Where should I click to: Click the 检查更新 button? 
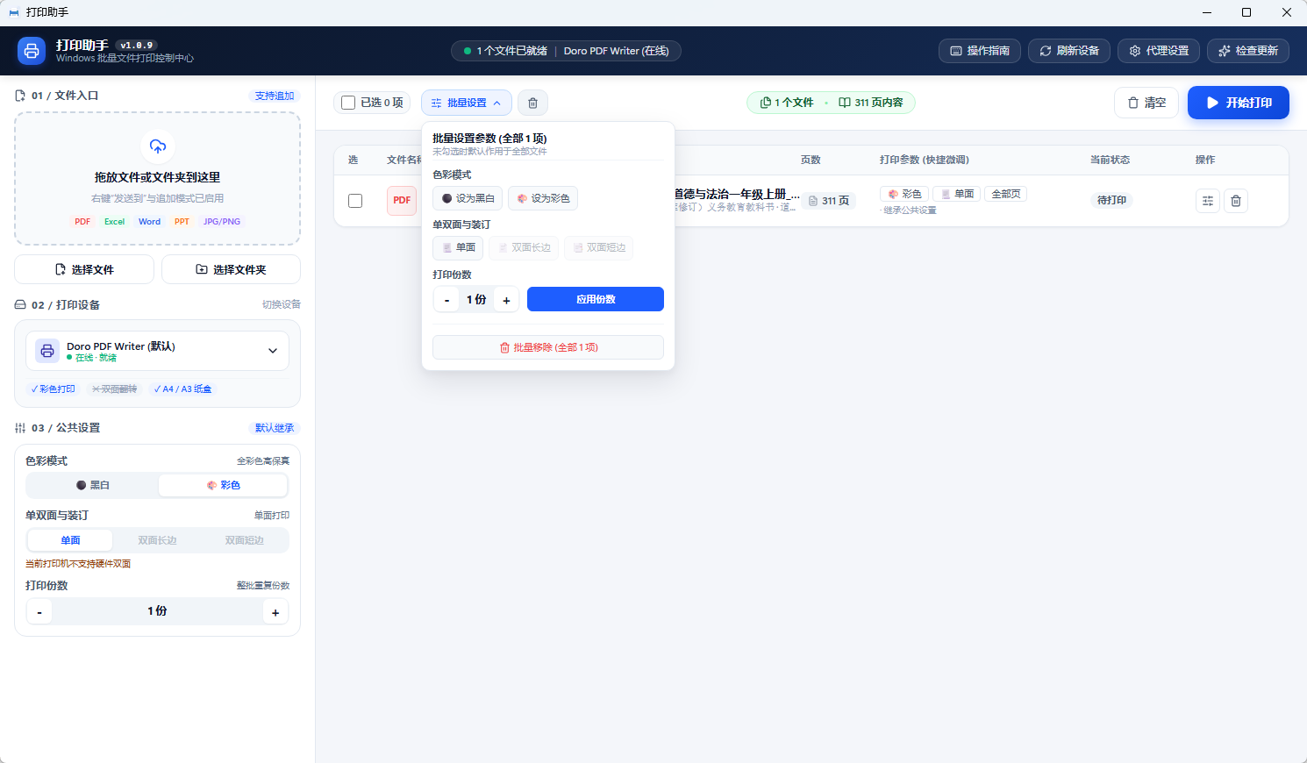tap(1248, 51)
